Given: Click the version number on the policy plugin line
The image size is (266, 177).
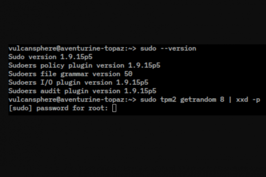Looking at the screenshot, I should (143, 65).
